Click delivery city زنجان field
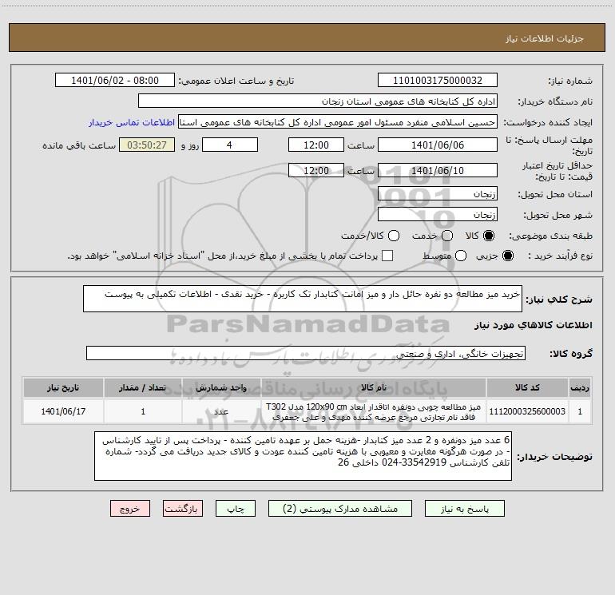 pyautogui.click(x=438, y=215)
